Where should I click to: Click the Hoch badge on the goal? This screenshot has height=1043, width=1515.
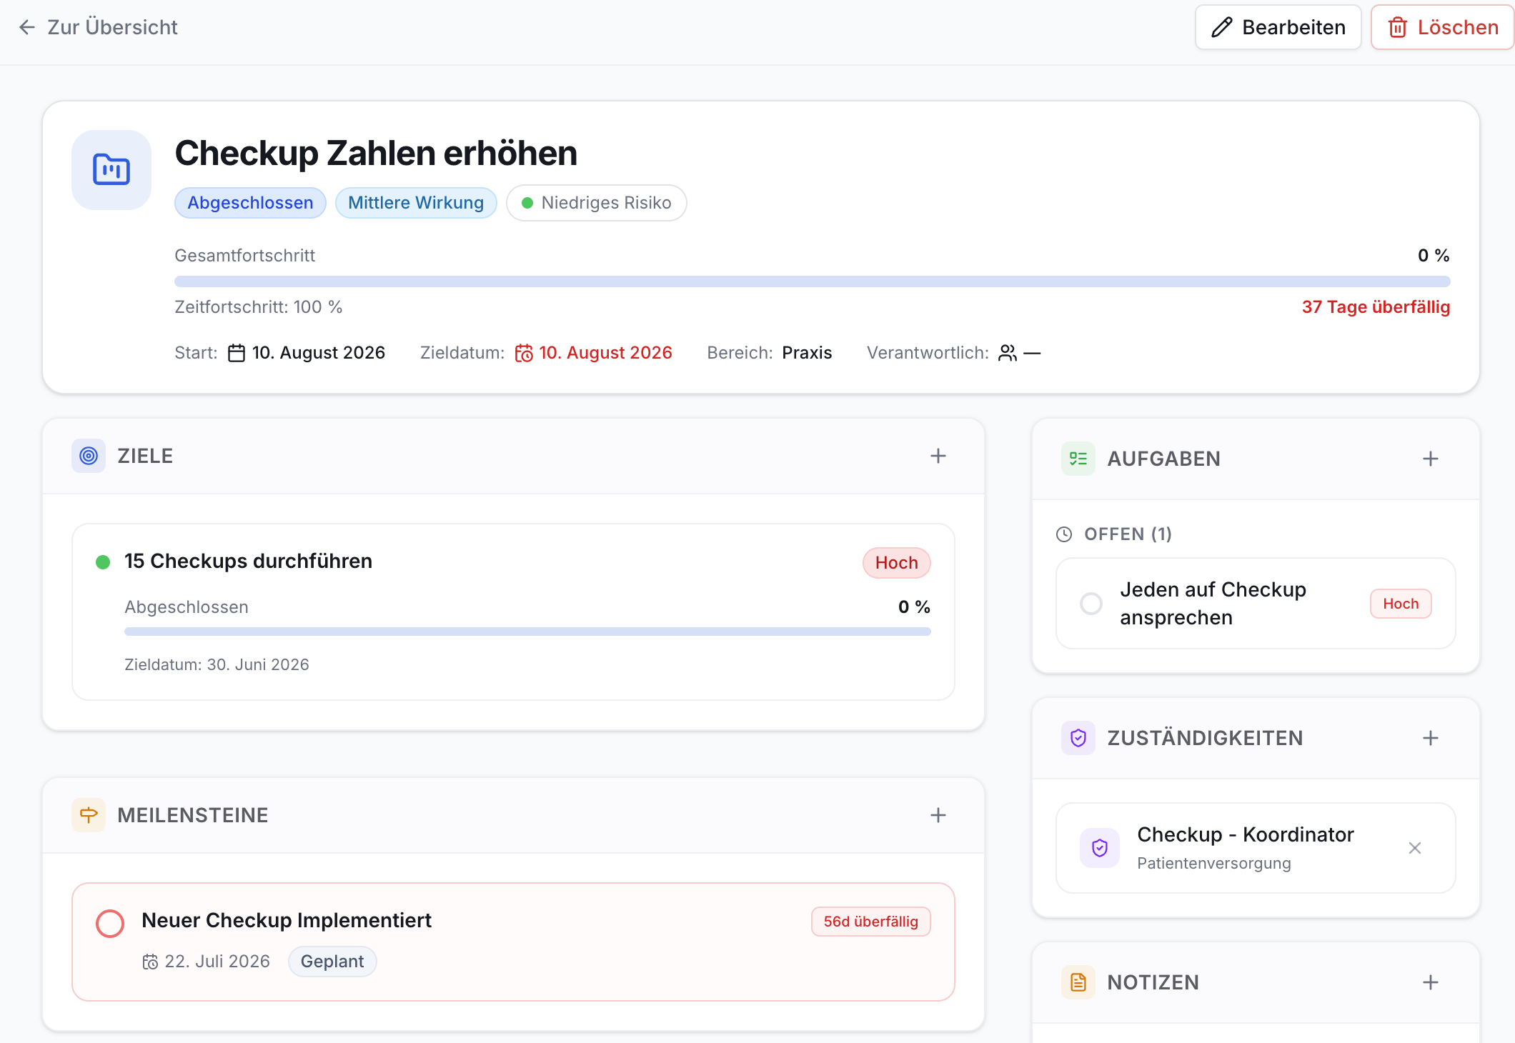pos(897,563)
